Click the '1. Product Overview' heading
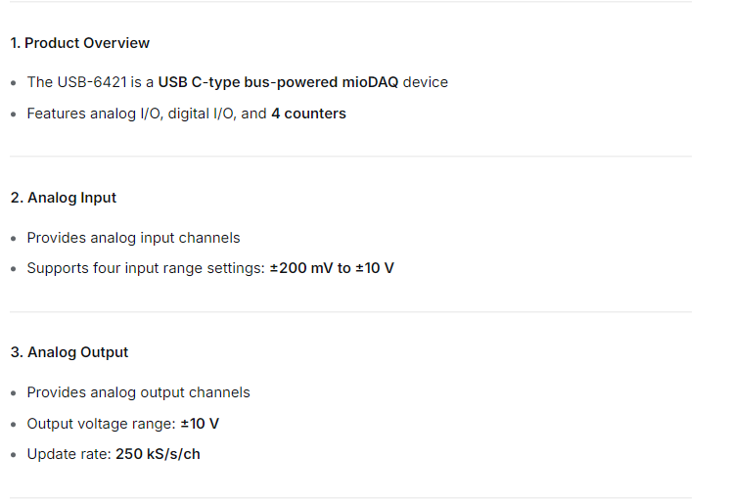 coord(79,43)
